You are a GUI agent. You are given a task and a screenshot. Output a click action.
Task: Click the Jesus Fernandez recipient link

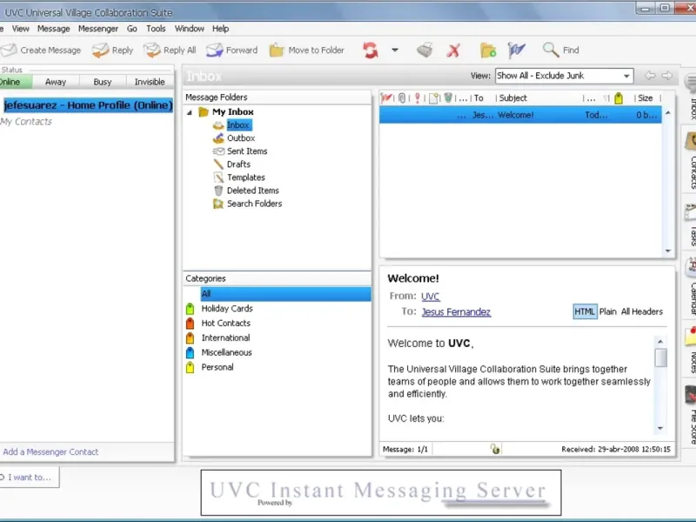456,312
